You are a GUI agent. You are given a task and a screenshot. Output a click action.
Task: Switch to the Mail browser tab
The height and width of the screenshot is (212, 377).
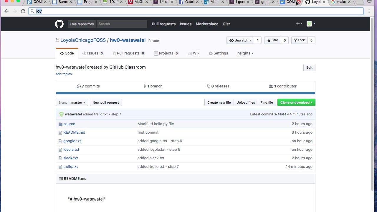(x=214, y=2)
